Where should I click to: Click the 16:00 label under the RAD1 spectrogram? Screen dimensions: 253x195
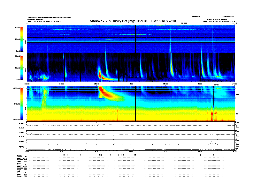tap(165, 84)
